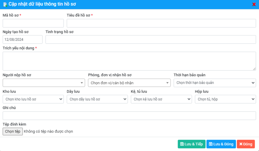Image resolution: width=259 pixels, height=151 pixels.
Task: Click the Tình trạng hồ sơ field
Action: tap(151, 40)
